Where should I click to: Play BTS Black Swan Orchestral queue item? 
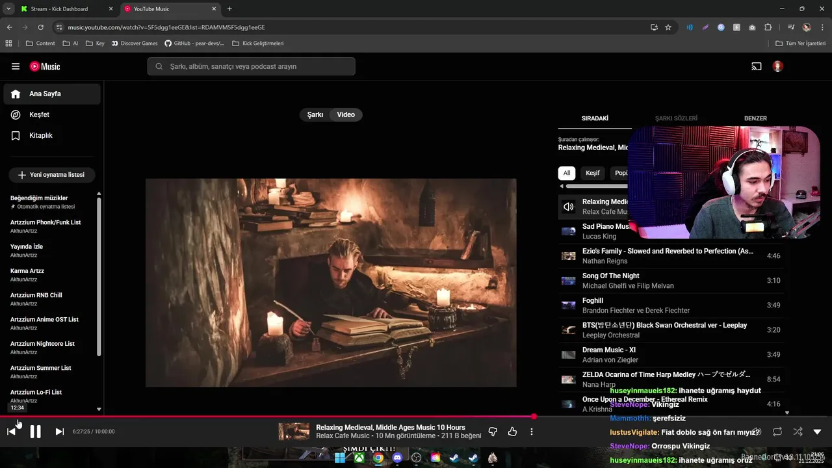click(x=671, y=330)
